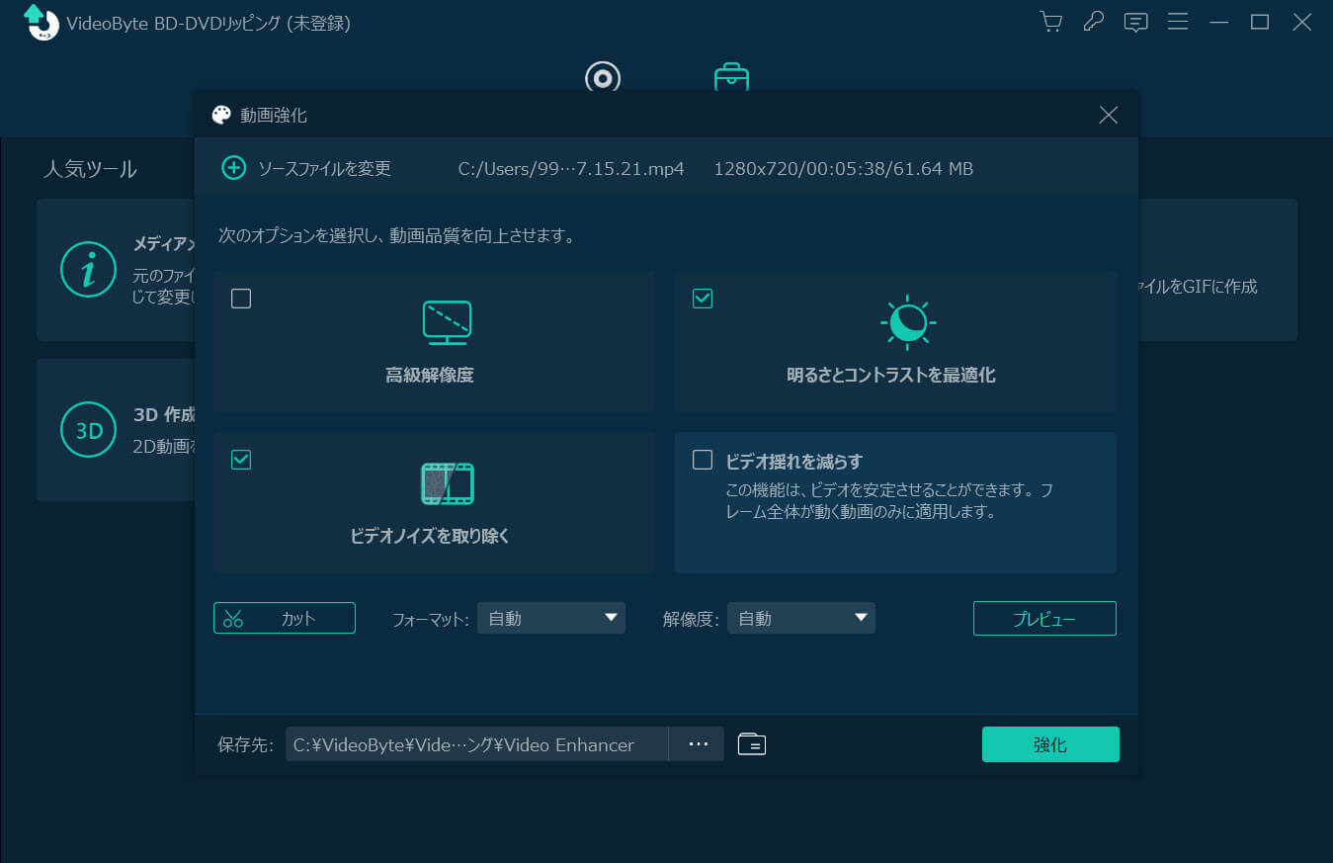Open the フォーマット dropdown
The image size is (1333, 863).
(550, 617)
